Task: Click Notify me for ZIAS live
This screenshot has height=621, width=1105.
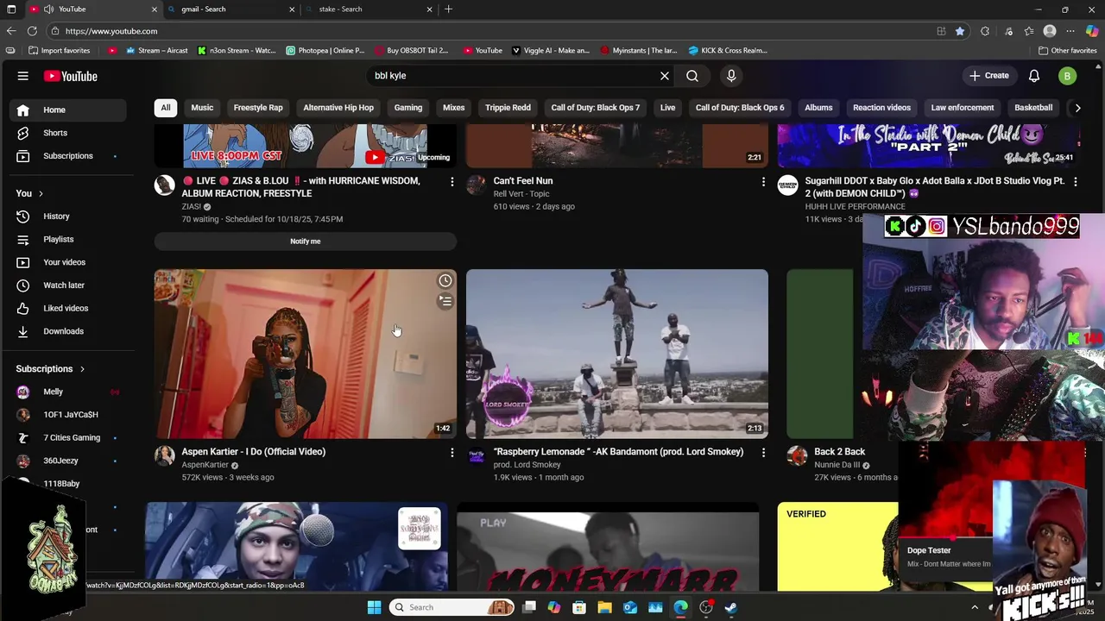Action: coord(306,241)
